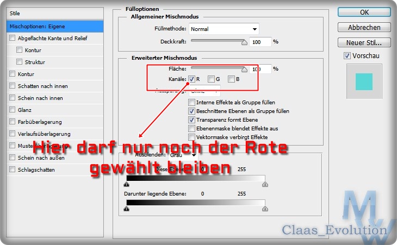This screenshot has width=397, height=245.
Task: Toggle Transparenz formt Ebene option
Action: pos(191,120)
